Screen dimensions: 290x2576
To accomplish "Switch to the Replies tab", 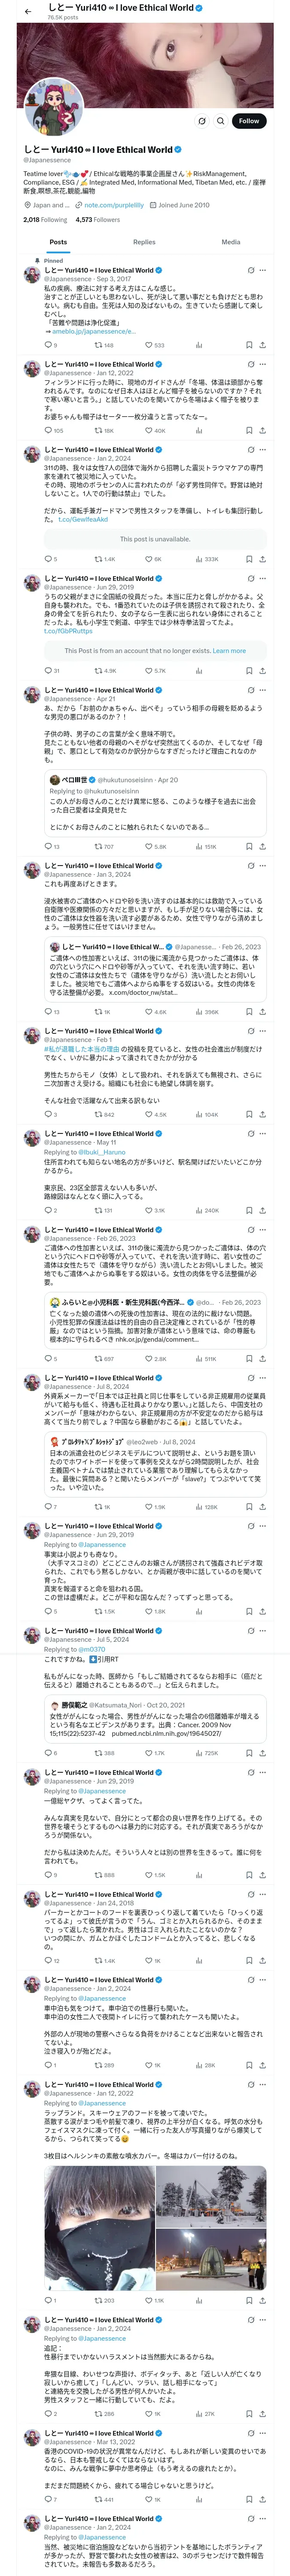I will [x=144, y=242].
